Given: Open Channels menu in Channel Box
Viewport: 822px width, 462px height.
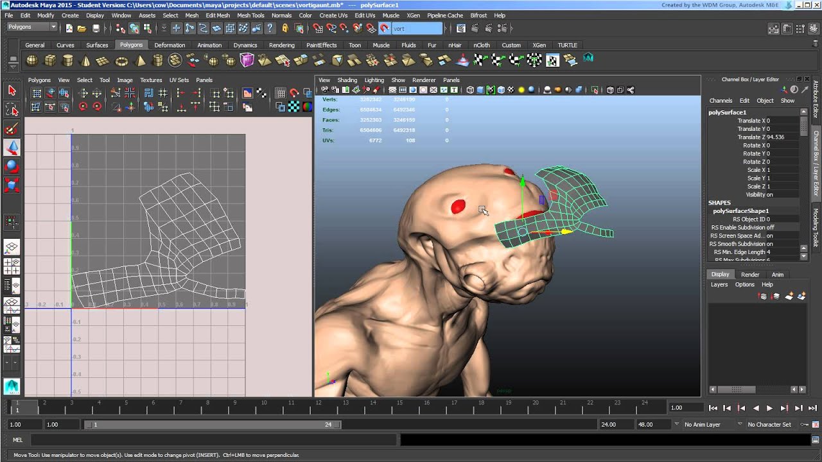Looking at the screenshot, I should click(721, 101).
